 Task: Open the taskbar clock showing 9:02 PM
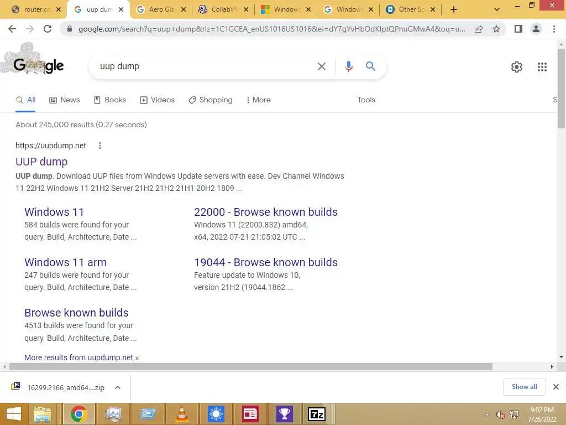pos(542,414)
